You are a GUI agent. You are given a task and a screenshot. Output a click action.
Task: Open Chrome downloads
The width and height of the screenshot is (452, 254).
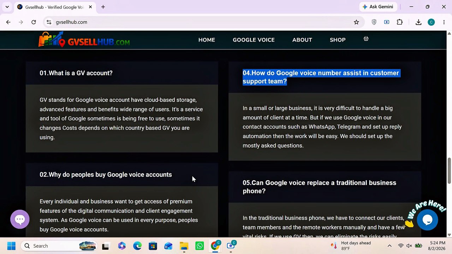coord(418,22)
